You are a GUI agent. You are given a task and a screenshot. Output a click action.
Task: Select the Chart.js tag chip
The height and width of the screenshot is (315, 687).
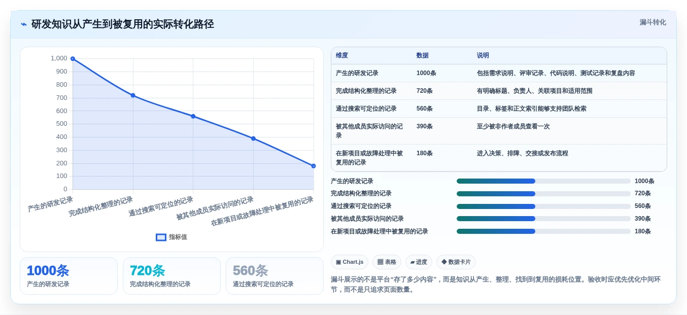click(350, 262)
